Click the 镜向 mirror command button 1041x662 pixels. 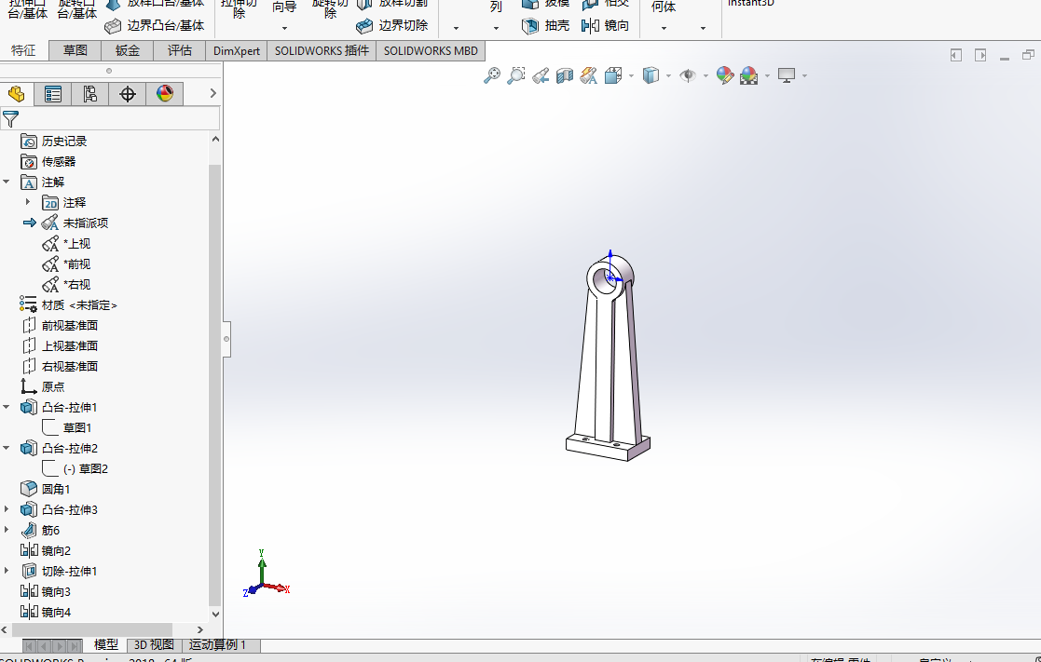(606, 26)
